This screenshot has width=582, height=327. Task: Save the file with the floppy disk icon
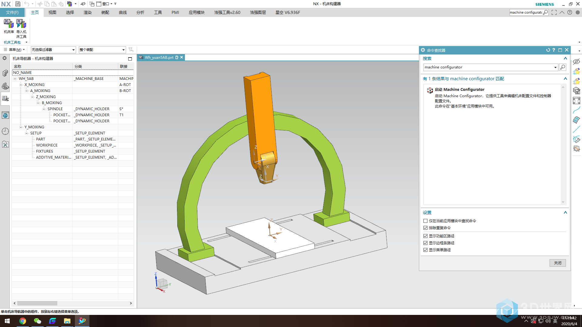pyautogui.click(x=18, y=4)
